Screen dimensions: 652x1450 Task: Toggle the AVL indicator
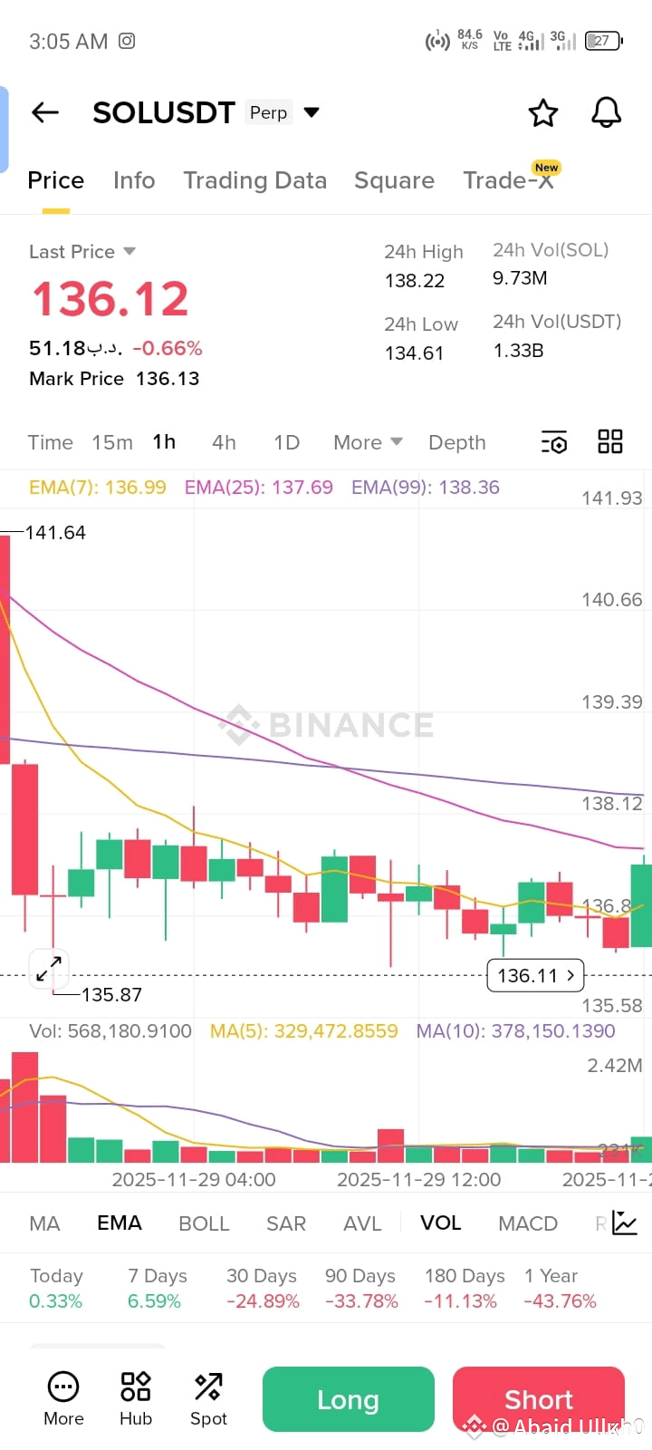point(362,1223)
